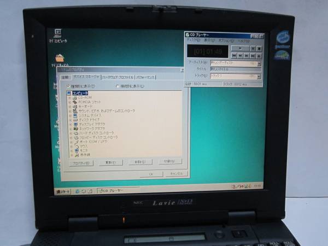Open the オプション (Options) menu in CD Player
Viewport: 328px width, 246px height.
click(226, 40)
